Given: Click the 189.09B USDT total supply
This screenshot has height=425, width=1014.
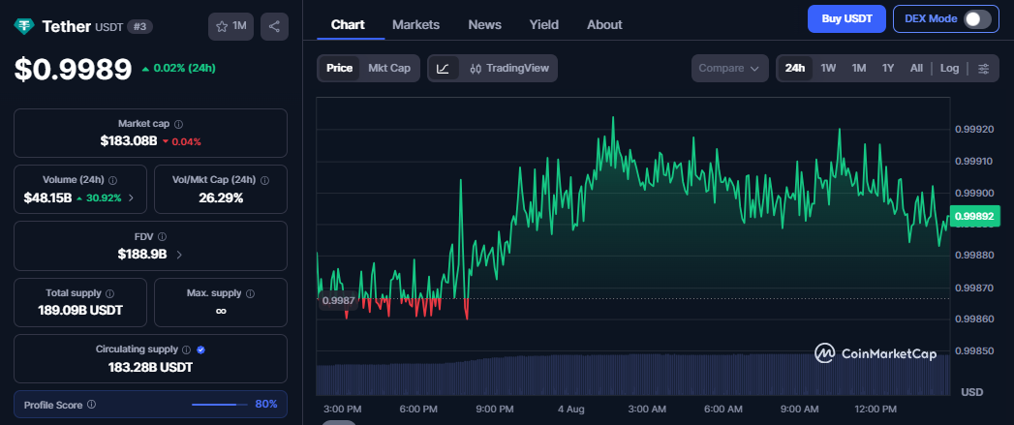Looking at the screenshot, I should [80, 311].
